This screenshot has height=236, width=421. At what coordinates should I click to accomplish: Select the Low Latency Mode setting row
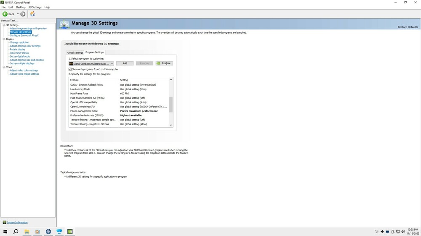(119, 89)
